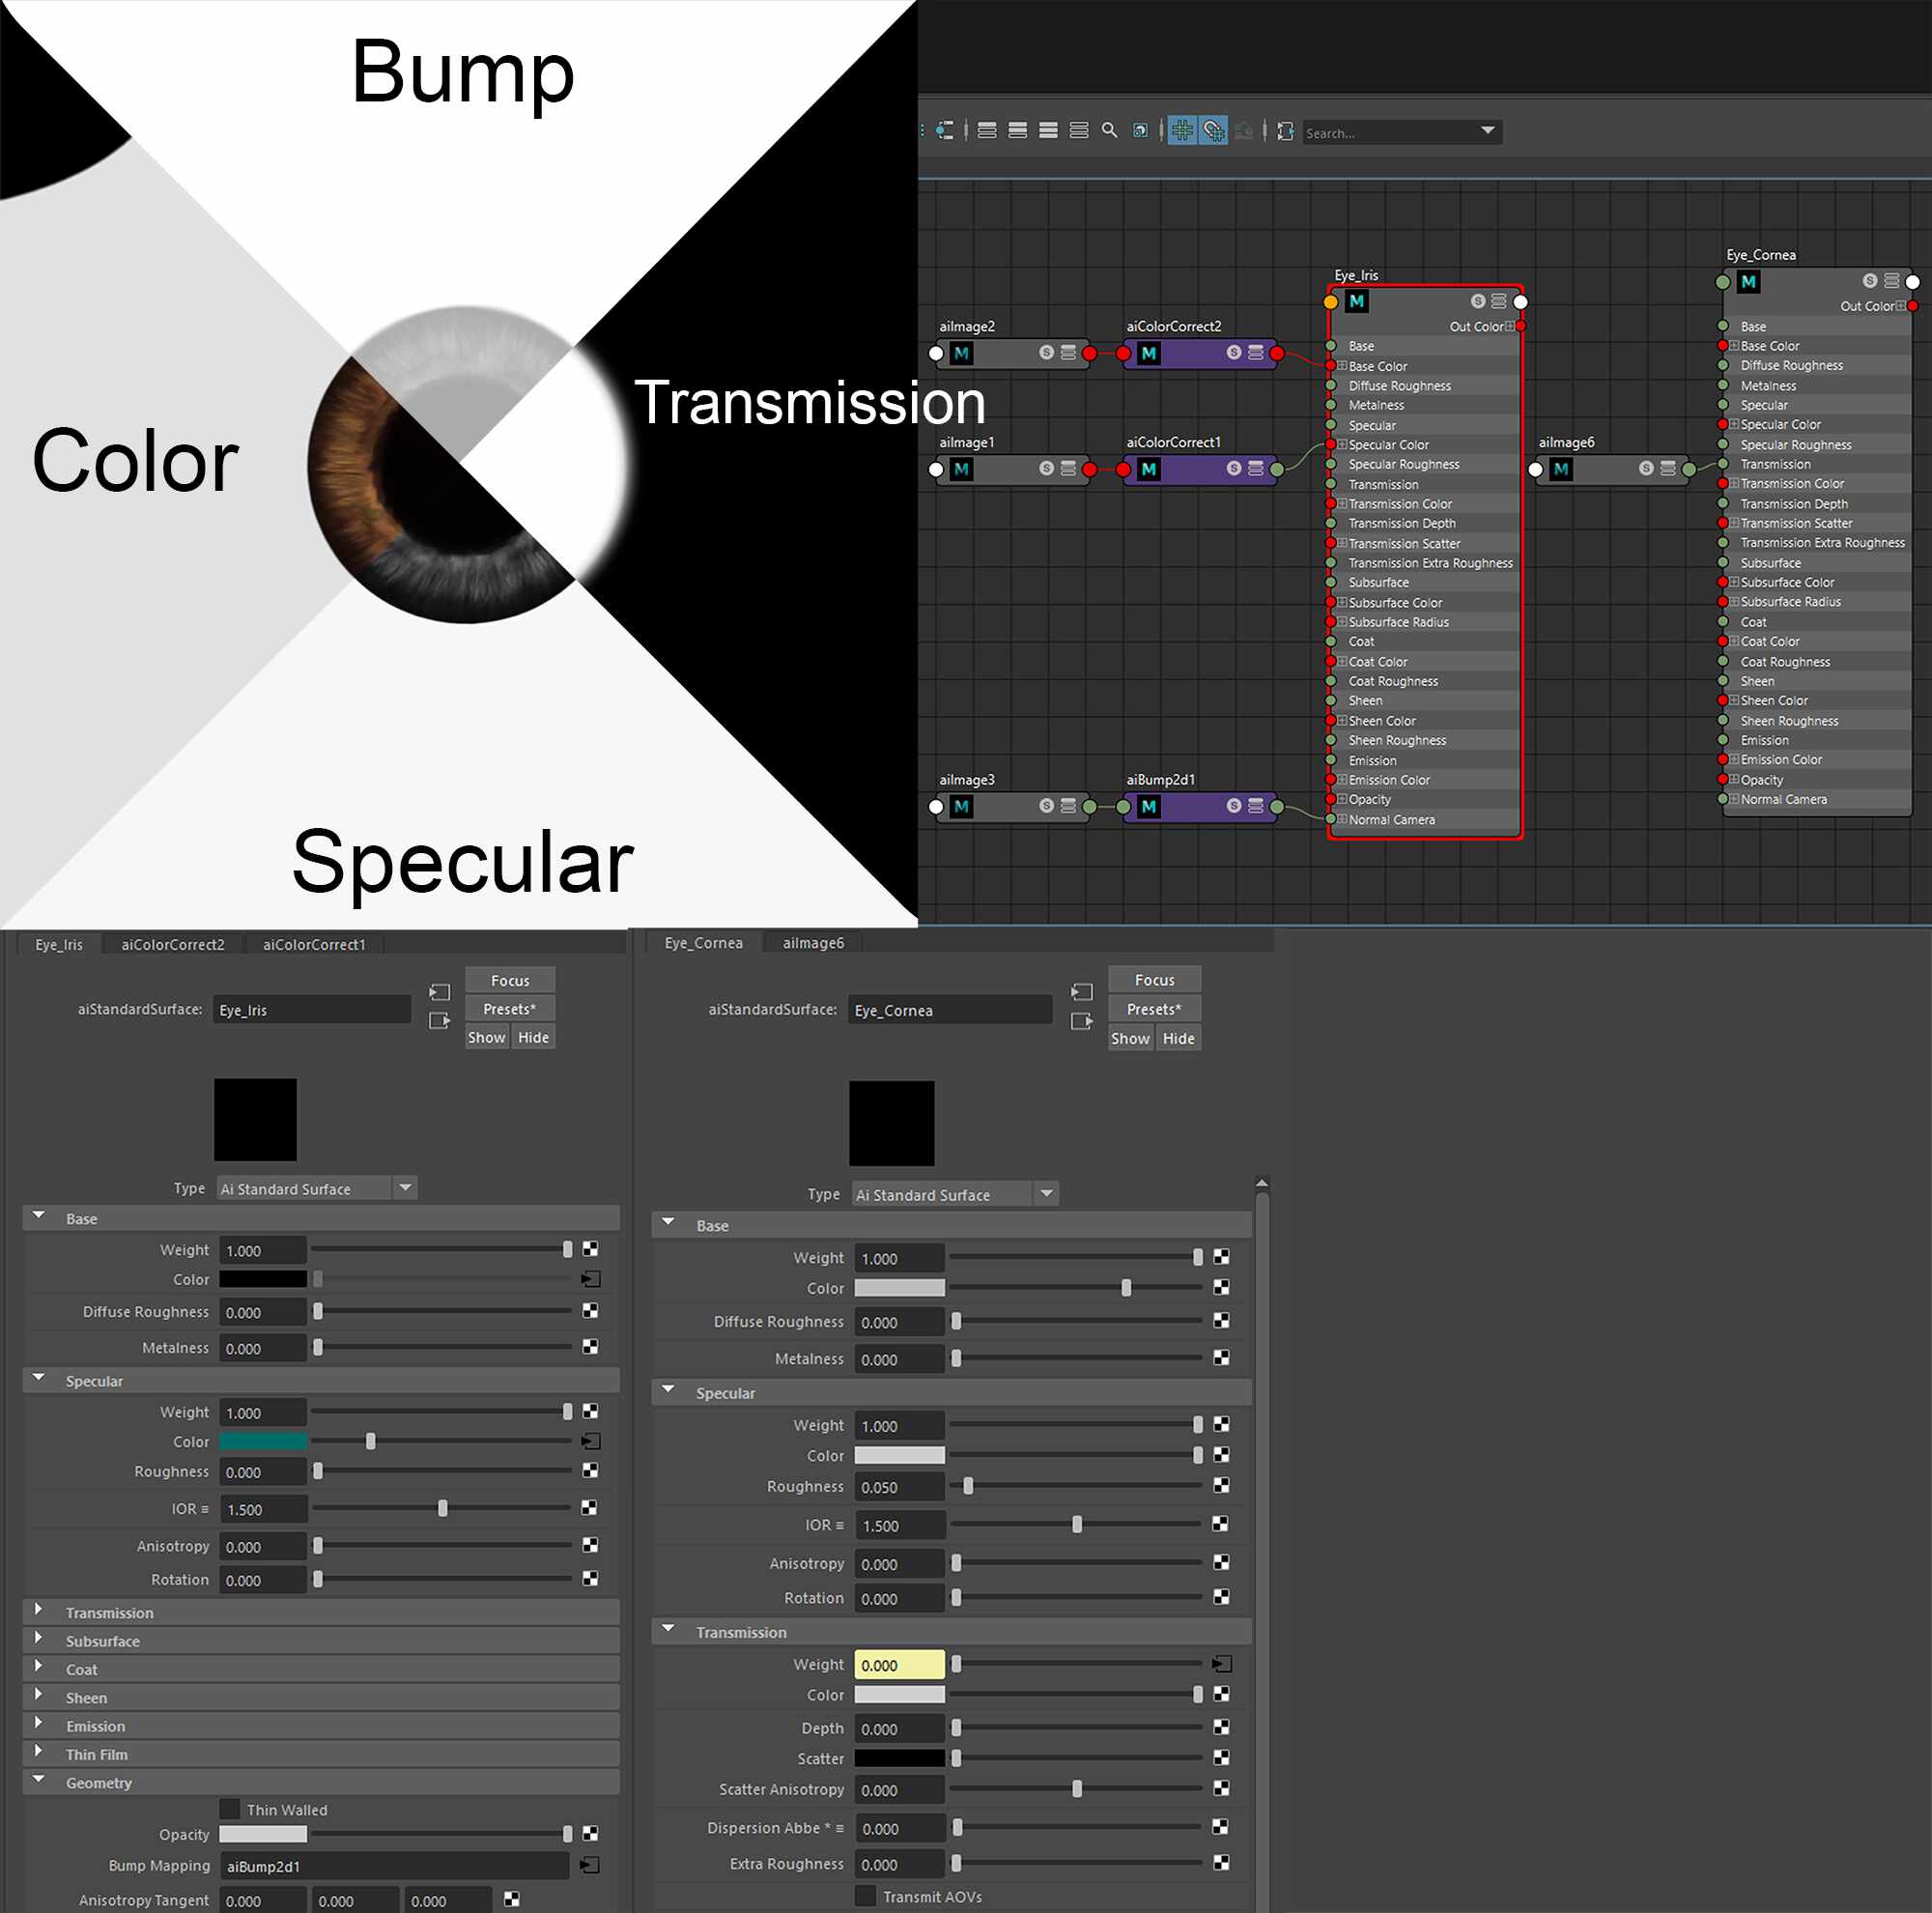
Task: Open the connected node icon beside Bump Mapping field
Action: point(590,1865)
